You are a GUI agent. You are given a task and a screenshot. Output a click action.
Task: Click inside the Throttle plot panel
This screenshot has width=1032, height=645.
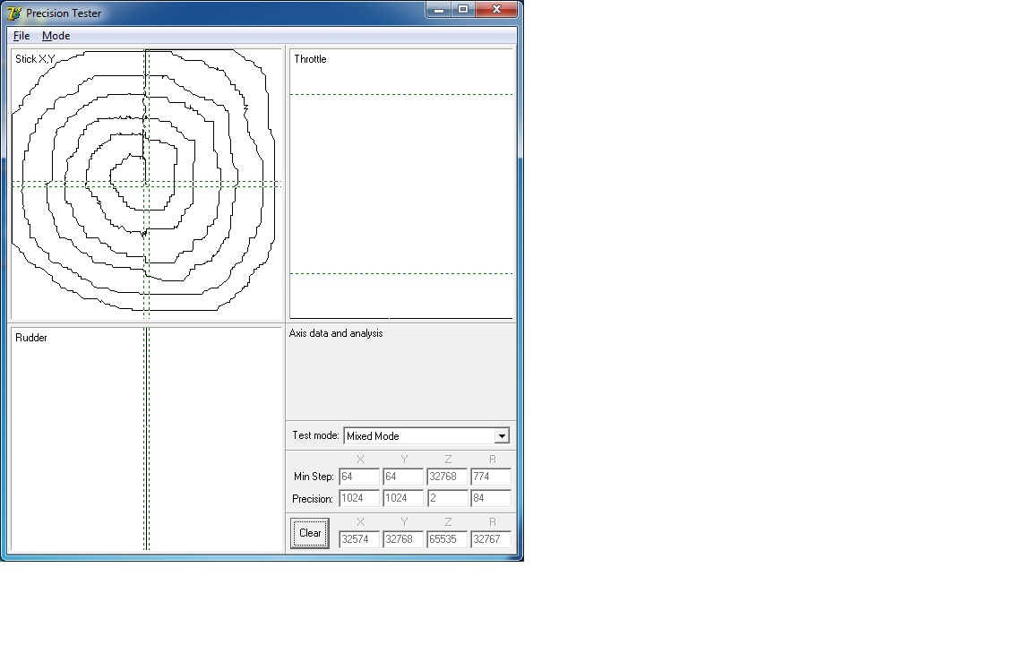click(x=400, y=184)
